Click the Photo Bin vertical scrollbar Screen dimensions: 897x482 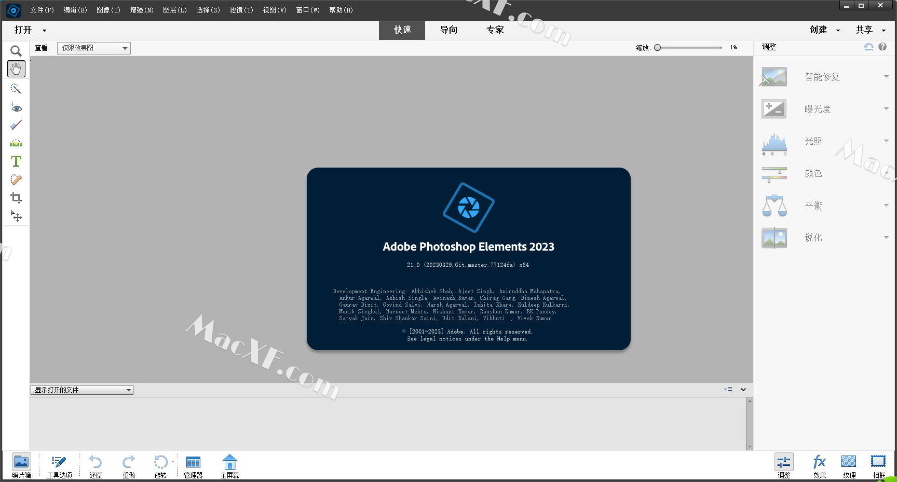click(x=749, y=424)
